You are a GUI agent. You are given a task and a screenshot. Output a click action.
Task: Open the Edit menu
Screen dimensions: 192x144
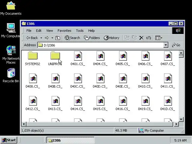(x=39, y=31)
